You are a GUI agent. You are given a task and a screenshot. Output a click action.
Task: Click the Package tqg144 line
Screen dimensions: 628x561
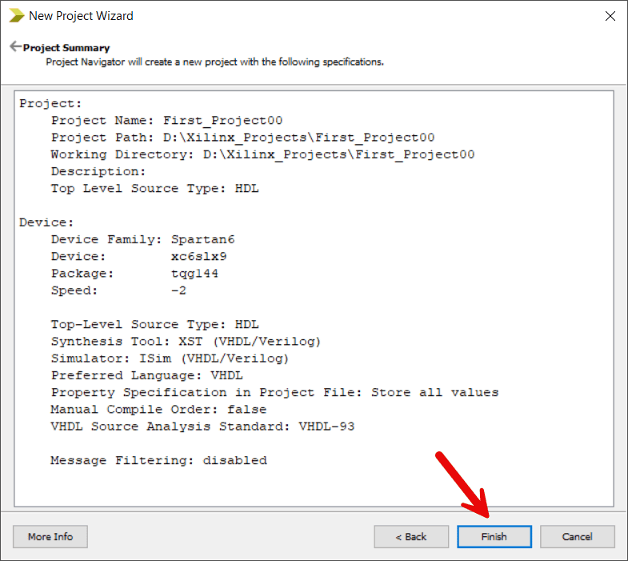tap(134, 274)
